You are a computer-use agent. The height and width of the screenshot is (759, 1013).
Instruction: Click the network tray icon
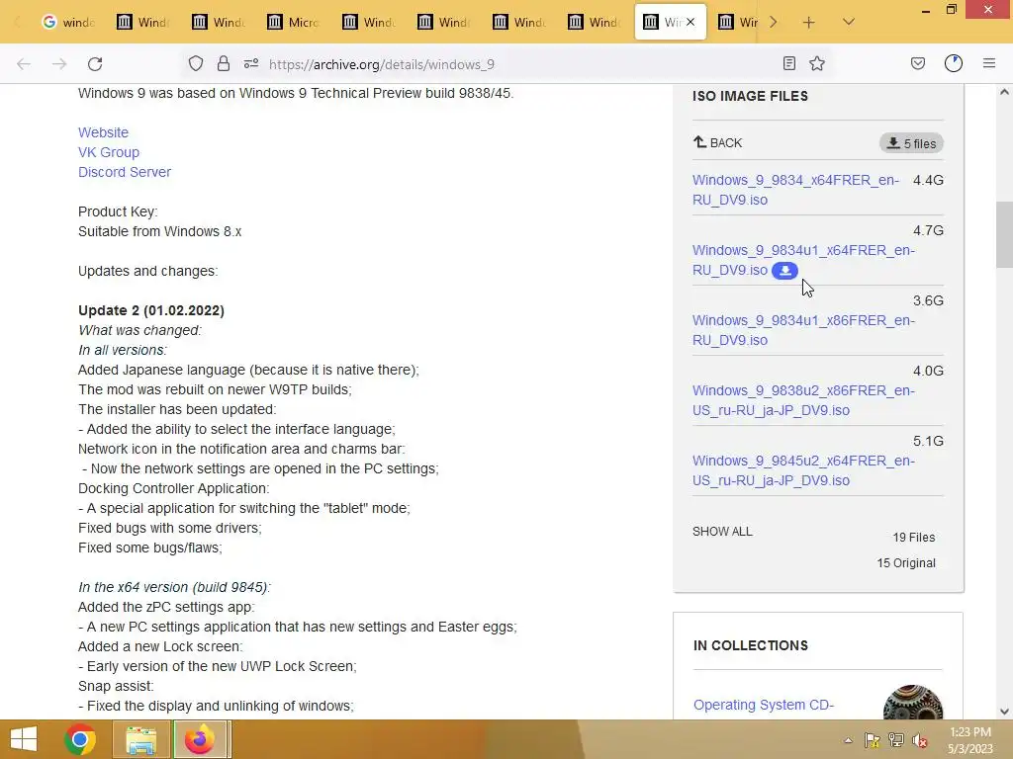(x=896, y=740)
